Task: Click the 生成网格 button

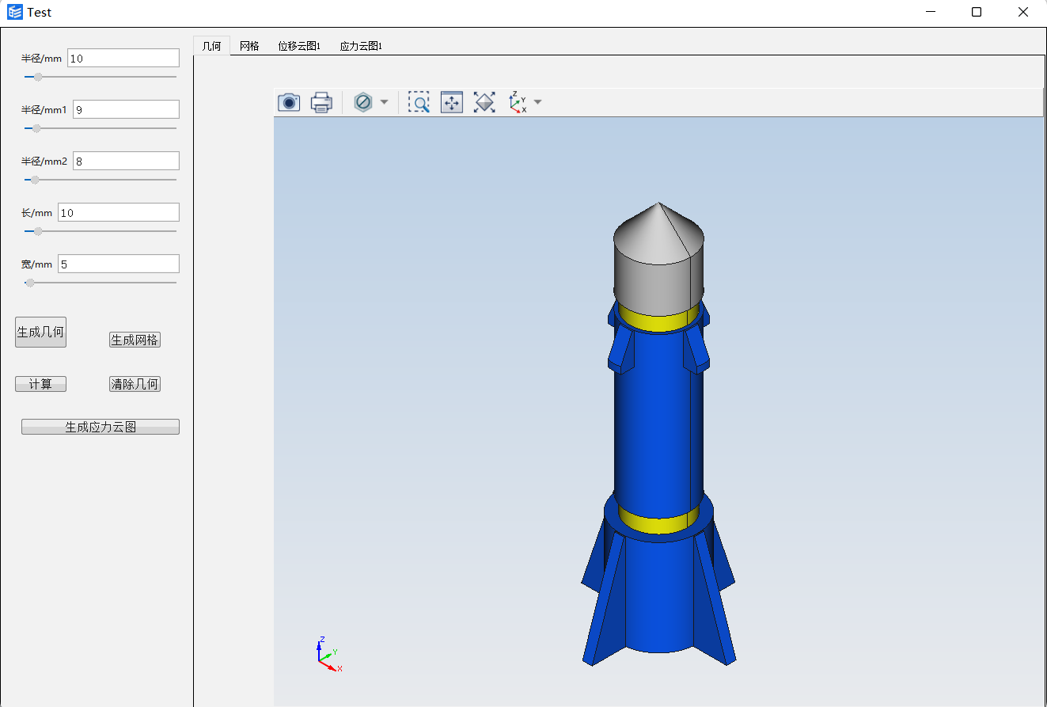Action: pos(135,340)
